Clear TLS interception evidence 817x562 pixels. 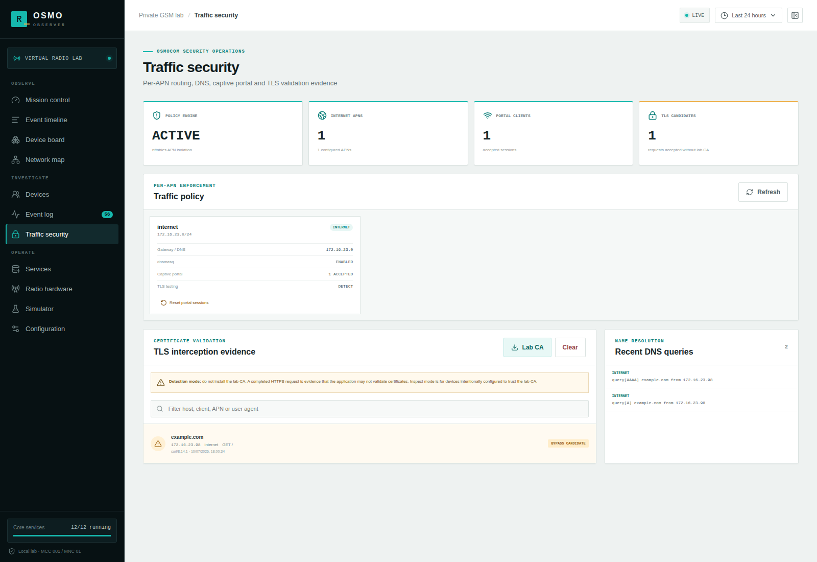tap(570, 347)
